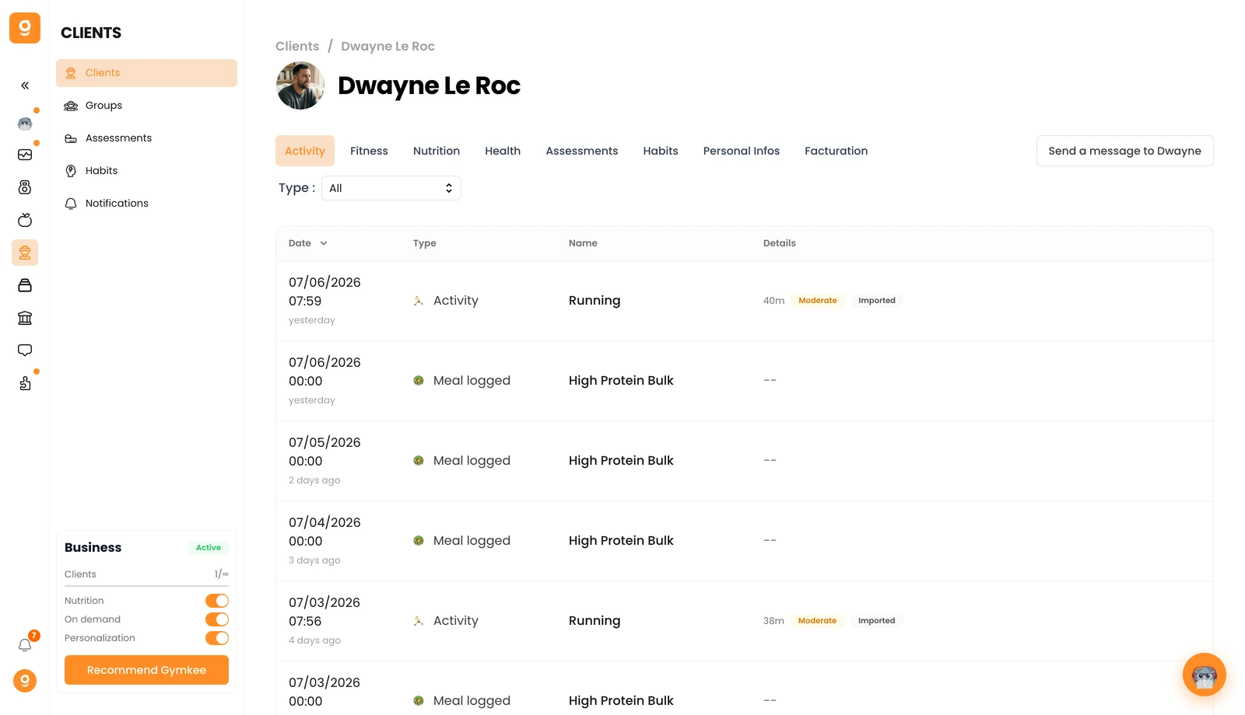Click the Assessments icon in sidebar
Image resolution: width=1245 pixels, height=715 pixels.
pyautogui.click(x=71, y=138)
